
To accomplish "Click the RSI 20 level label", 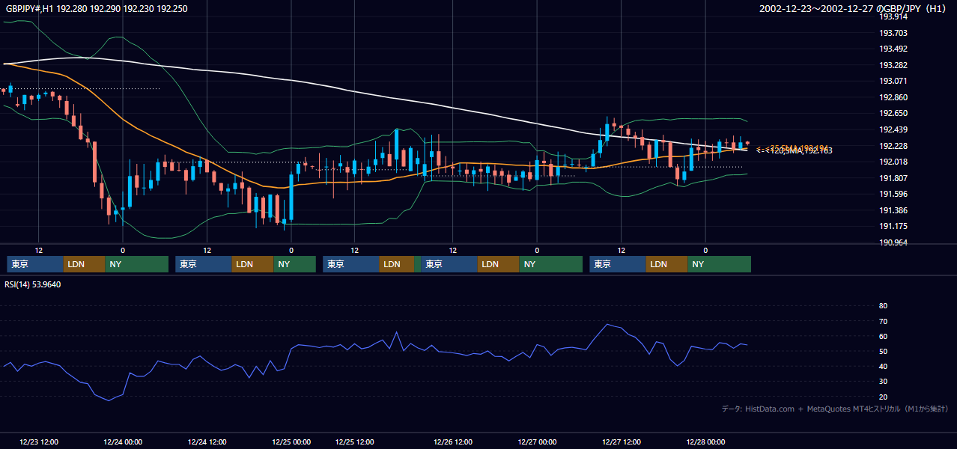I will [x=883, y=397].
